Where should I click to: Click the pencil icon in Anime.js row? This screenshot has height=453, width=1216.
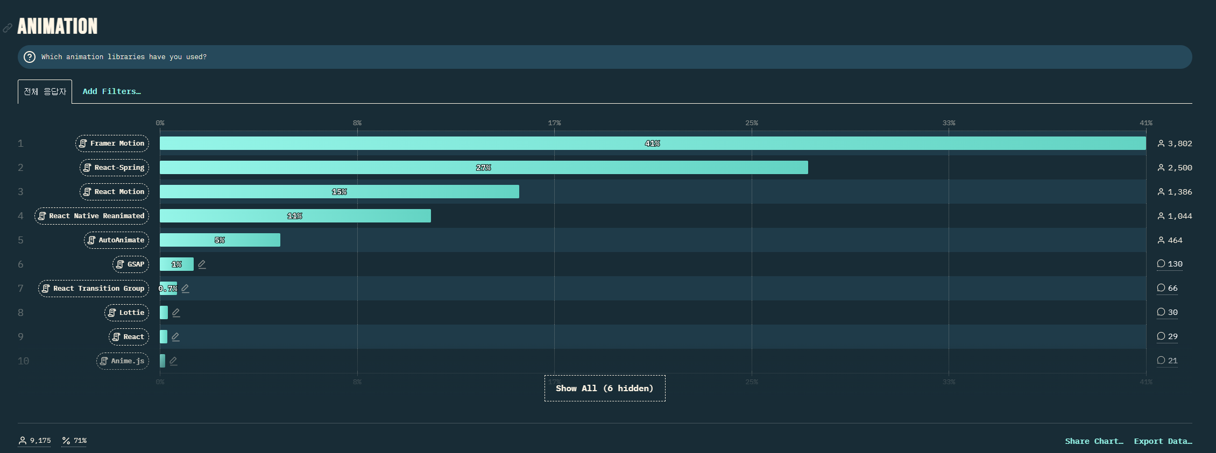coord(173,361)
